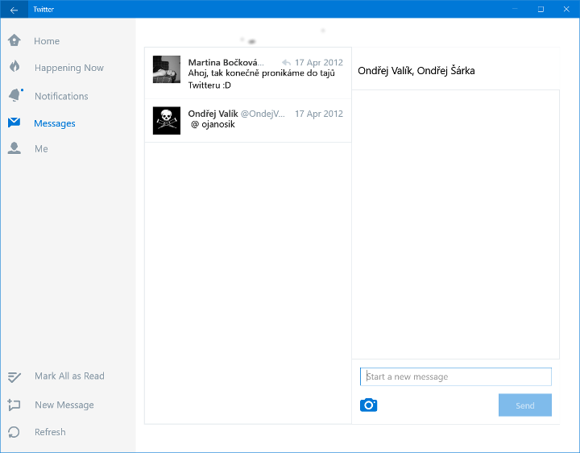Open the Home menu label

[x=47, y=41]
